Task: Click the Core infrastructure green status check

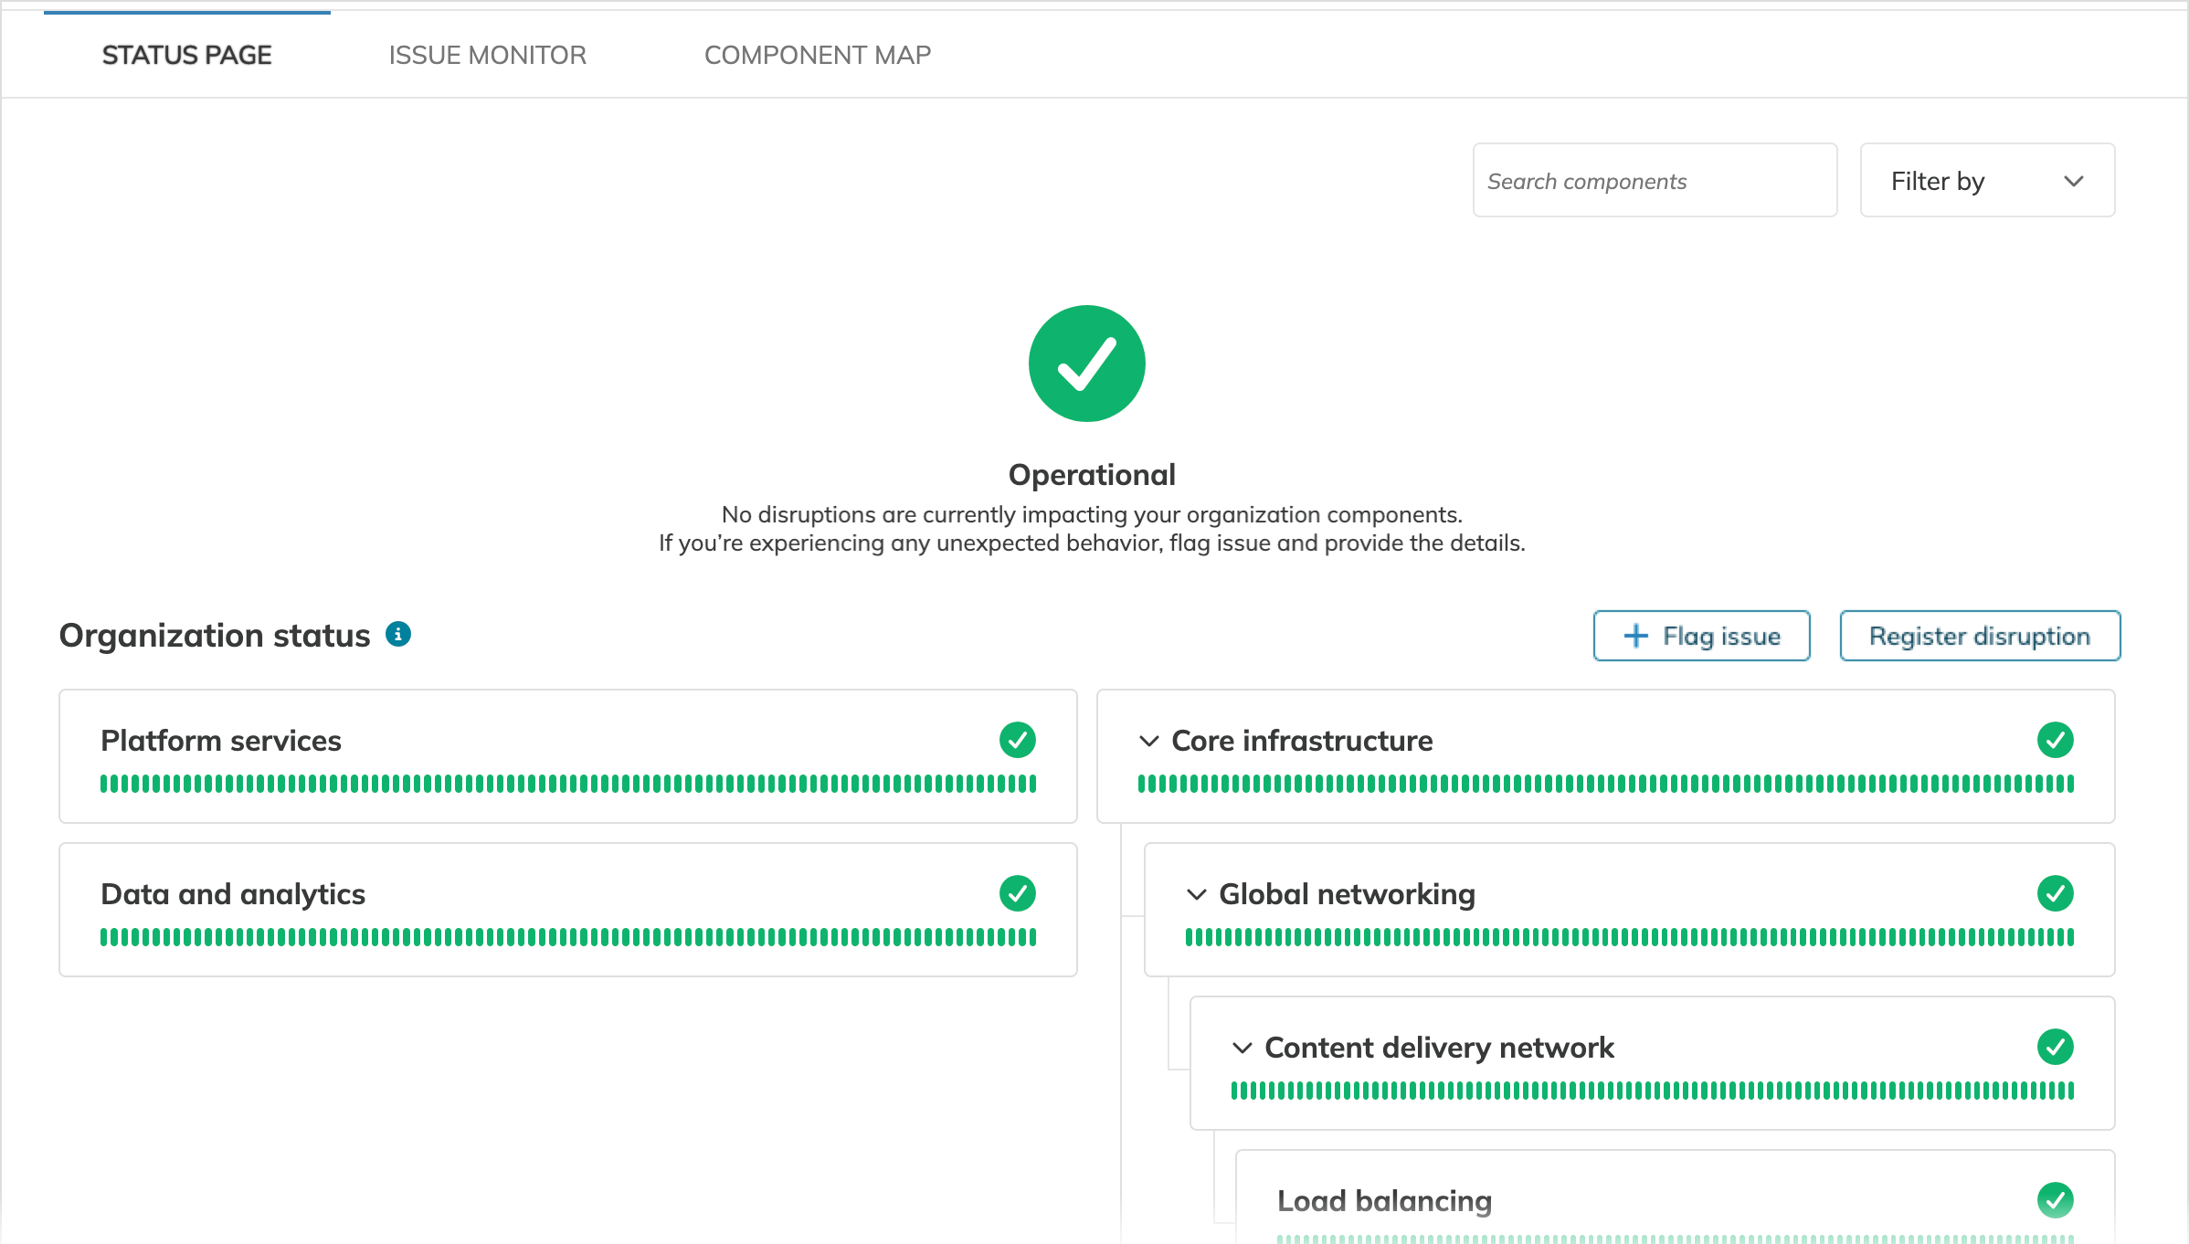Action: click(x=2055, y=740)
